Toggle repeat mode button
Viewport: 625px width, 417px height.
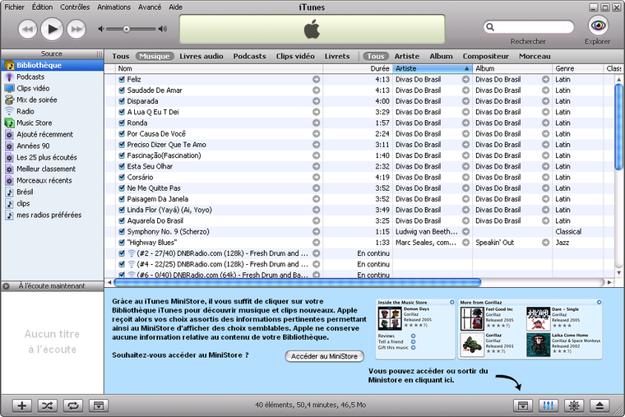pyautogui.click(x=73, y=405)
